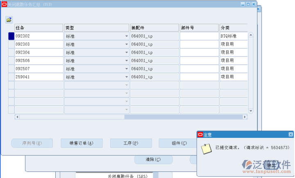The height and width of the screenshot is (178, 295).
Task: Click the task field containing 092506
Action: point(39,61)
